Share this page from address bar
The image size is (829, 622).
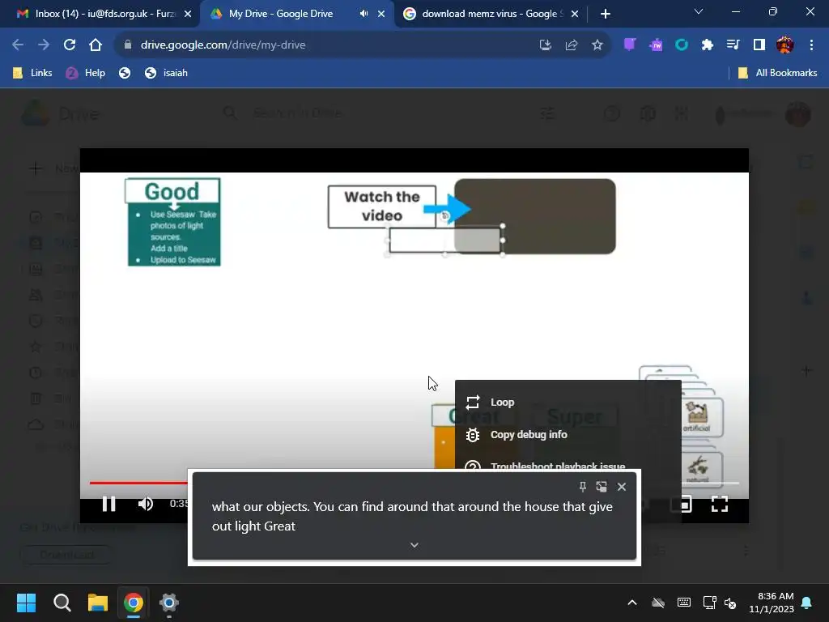[x=572, y=45]
